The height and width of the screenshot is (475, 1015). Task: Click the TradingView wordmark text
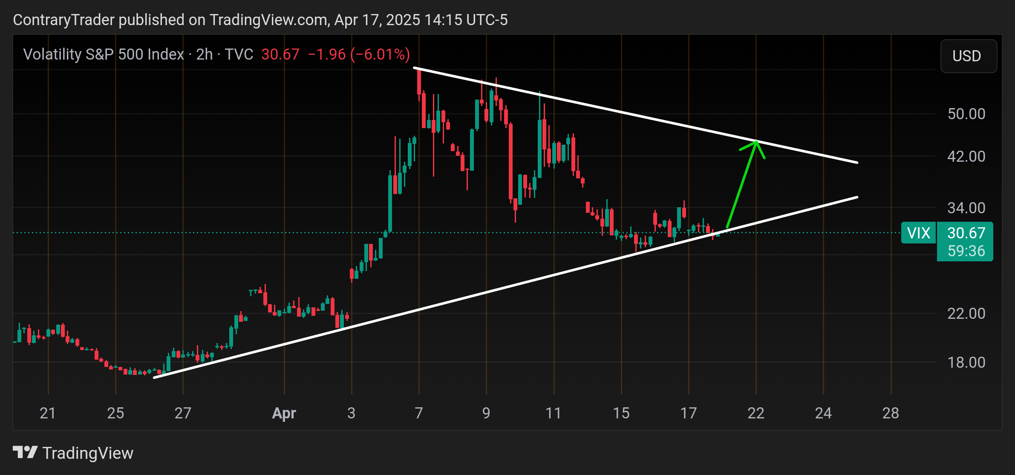point(88,453)
